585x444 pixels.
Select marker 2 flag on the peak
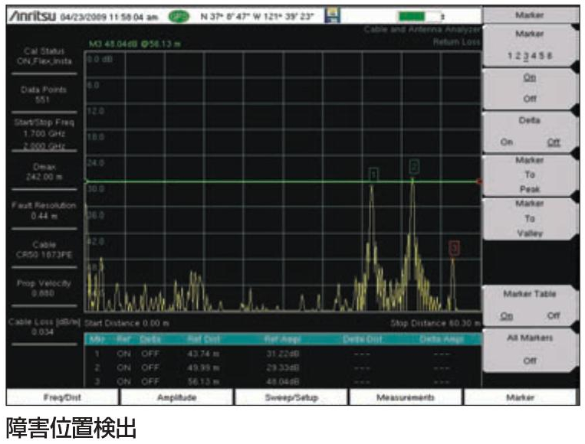point(414,165)
